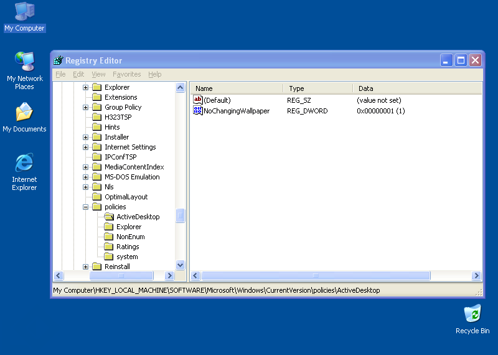Click the folder icon beside Group Policy

coord(97,107)
